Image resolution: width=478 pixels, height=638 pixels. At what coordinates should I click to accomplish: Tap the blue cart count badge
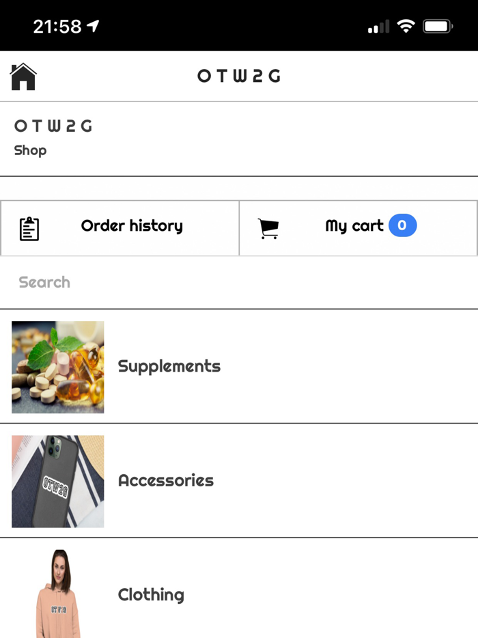[402, 225]
